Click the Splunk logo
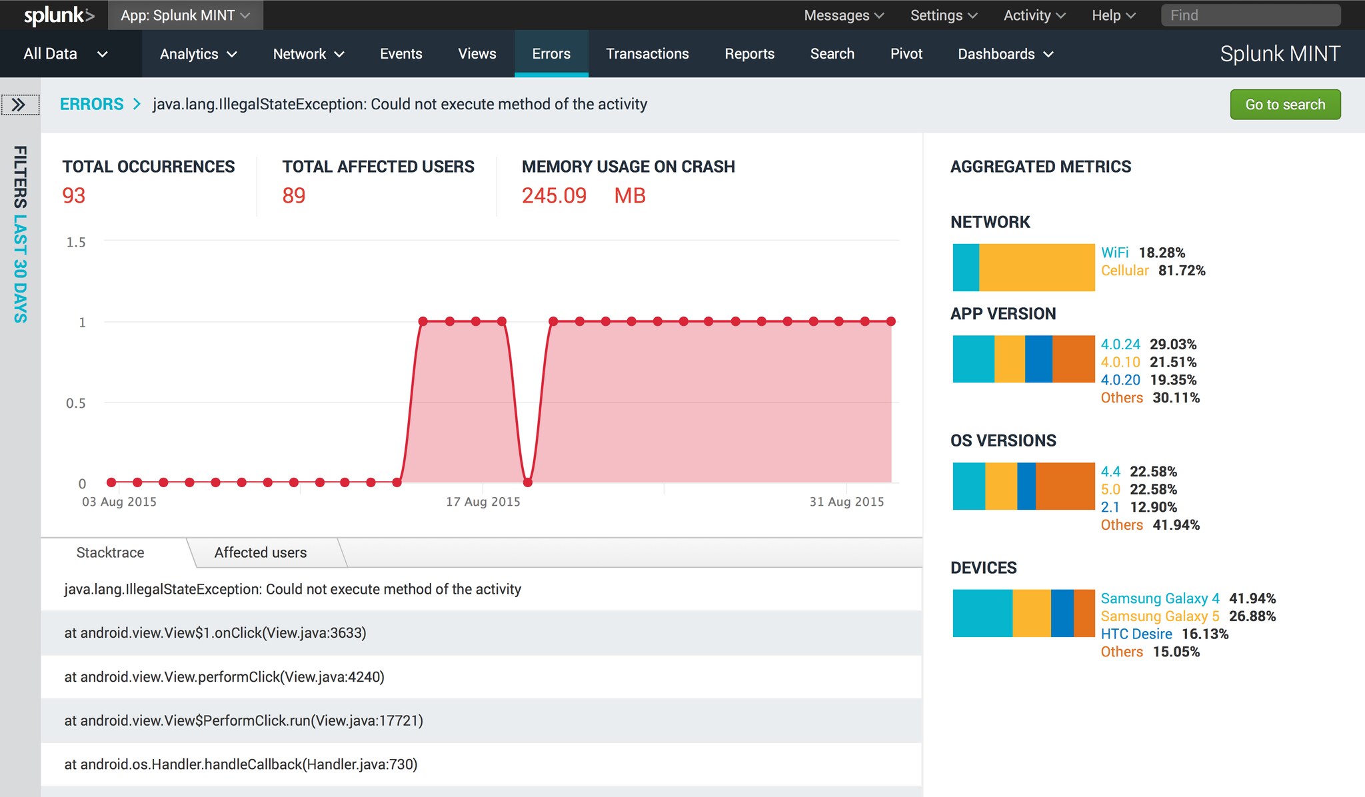Screen dimensions: 1365x797 [x=59, y=15]
